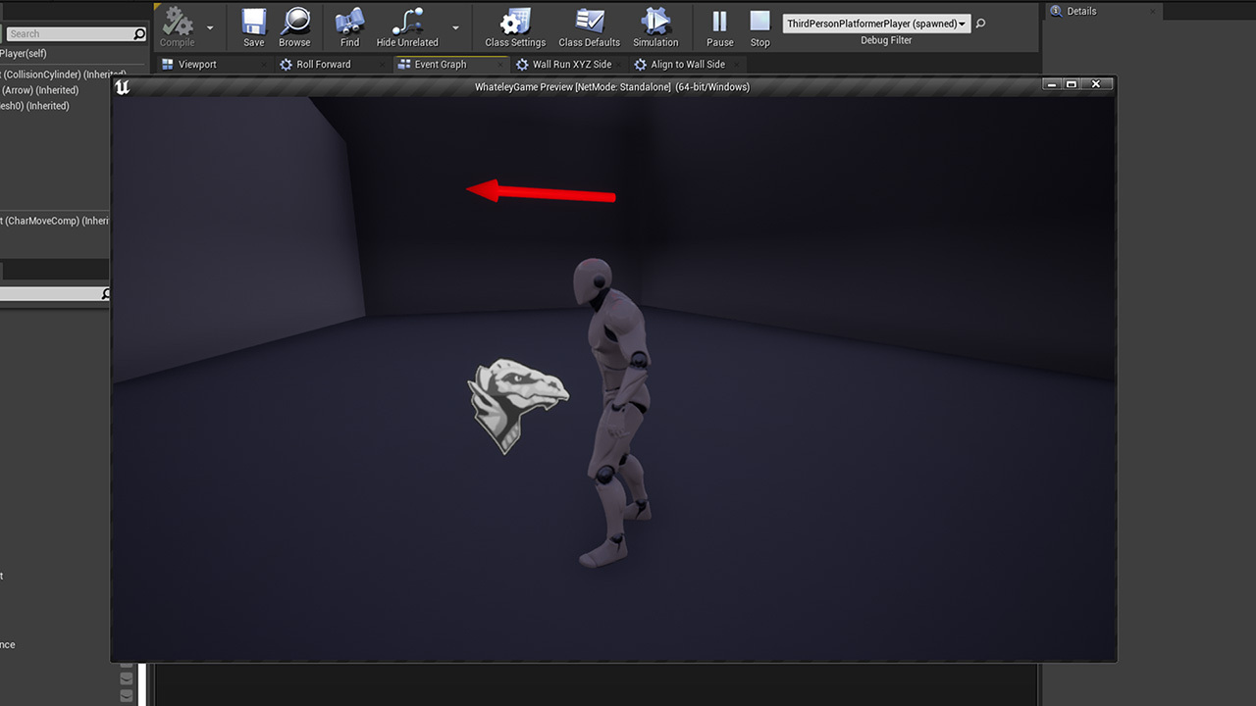Screen dimensions: 1256x706
Task: Select the Align to Wall Side tab
Action: click(688, 65)
